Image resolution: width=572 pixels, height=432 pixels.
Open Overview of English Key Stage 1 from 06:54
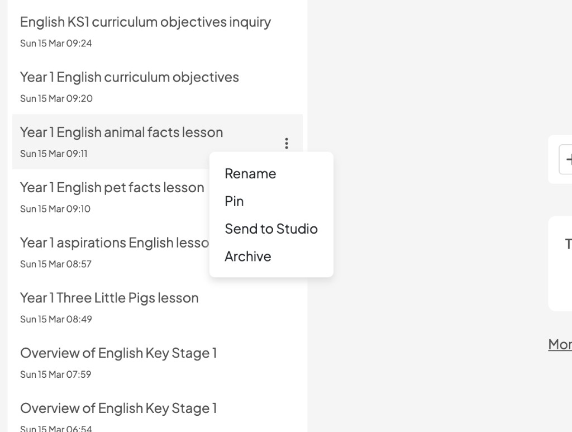118,409
